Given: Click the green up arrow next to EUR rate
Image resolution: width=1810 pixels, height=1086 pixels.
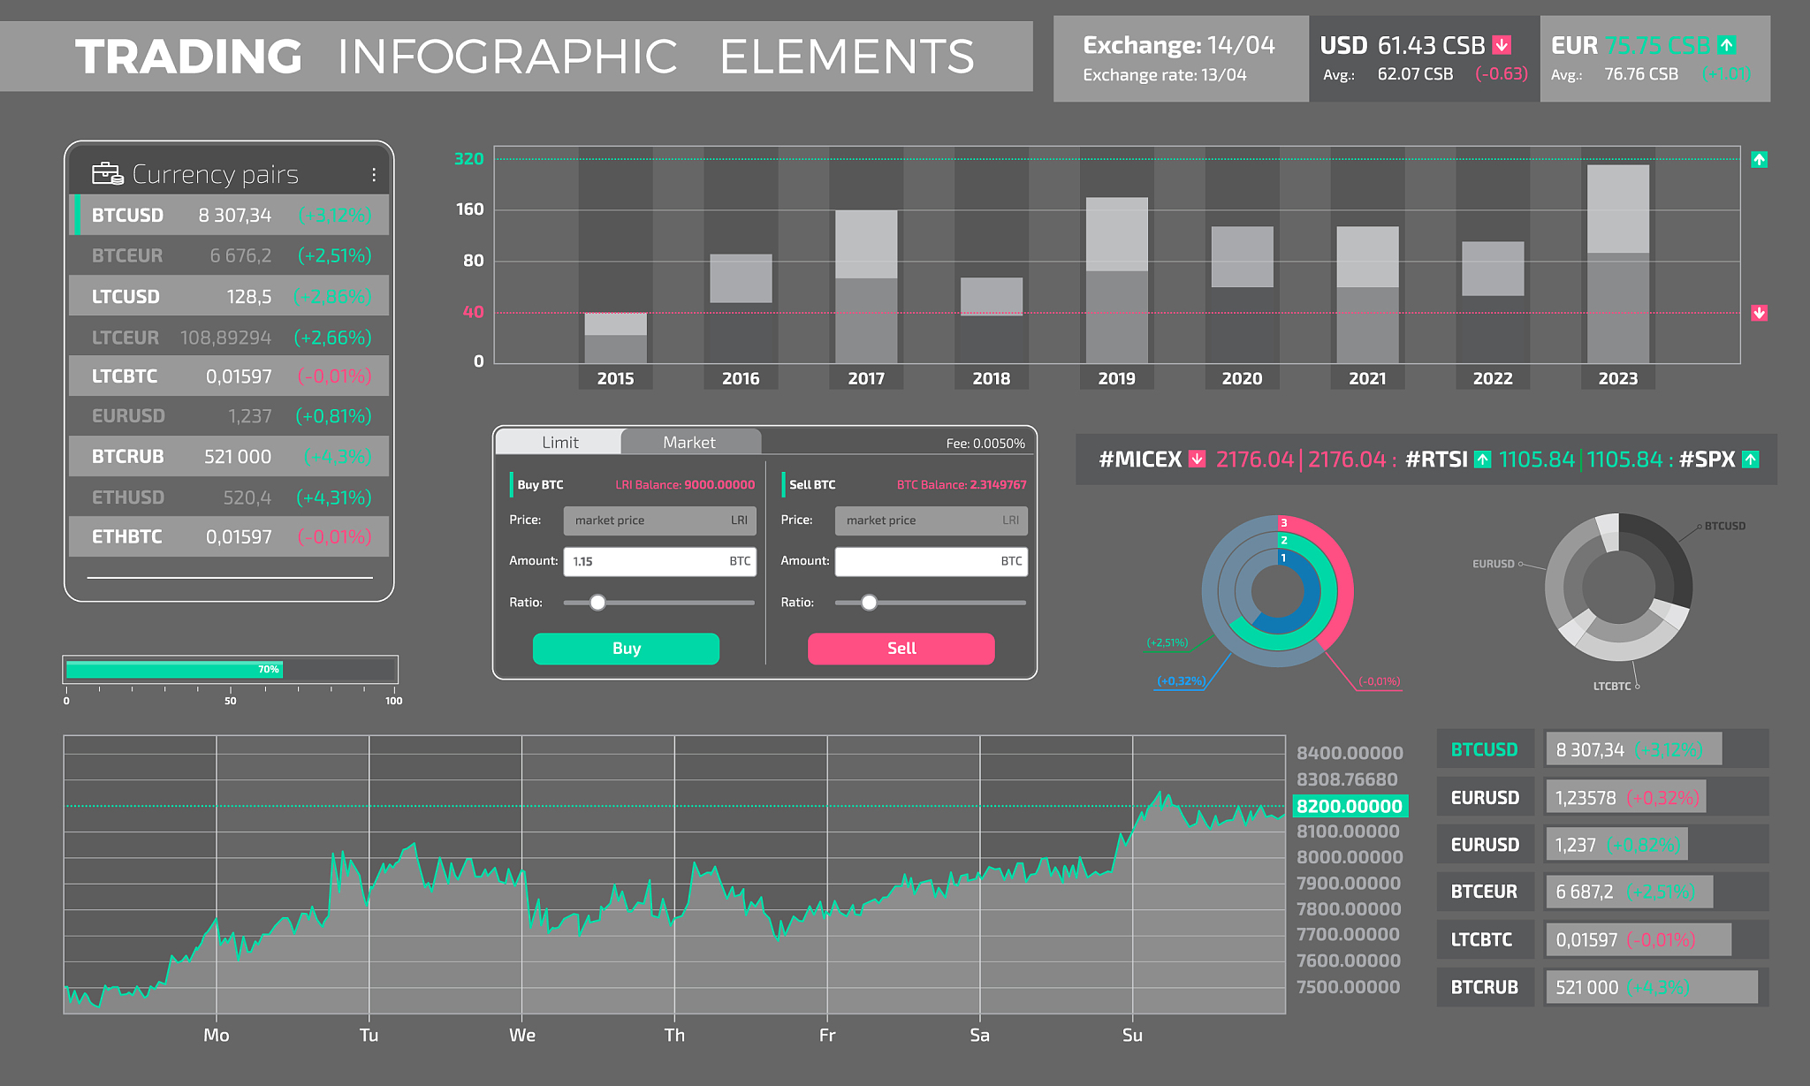Looking at the screenshot, I should tap(1727, 45).
